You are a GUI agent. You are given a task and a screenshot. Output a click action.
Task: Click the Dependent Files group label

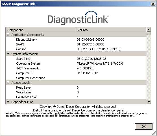click(22, 102)
